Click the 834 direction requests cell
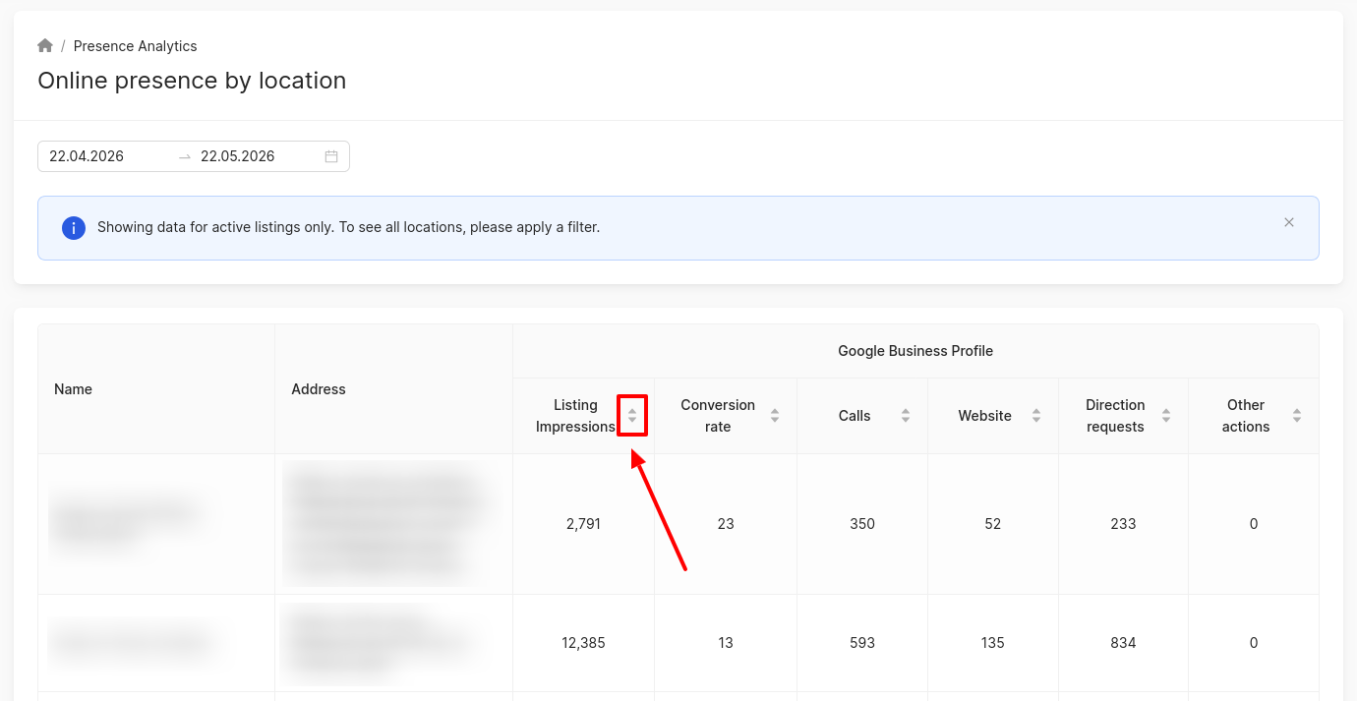Image resolution: width=1357 pixels, height=701 pixels. point(1123,643)
